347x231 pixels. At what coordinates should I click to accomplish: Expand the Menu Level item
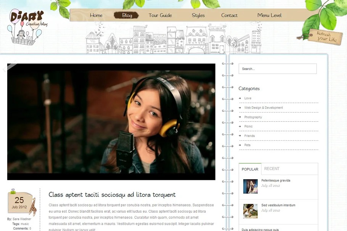click(269, 15)
